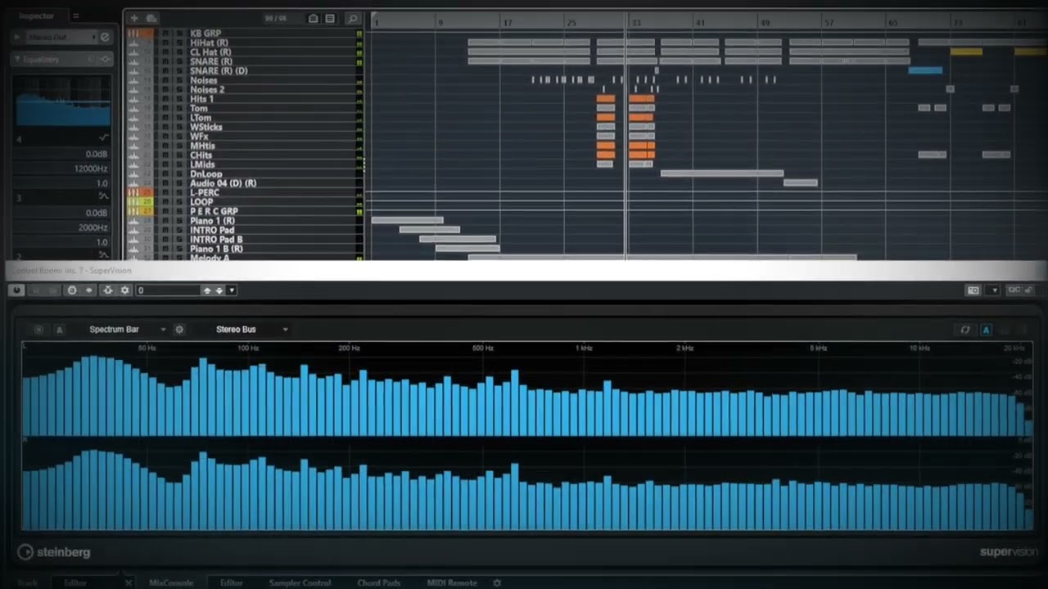Toggle EQ band 3 filter type icon

[x=104, y=197]
